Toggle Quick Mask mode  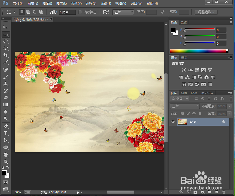[6, 182]
